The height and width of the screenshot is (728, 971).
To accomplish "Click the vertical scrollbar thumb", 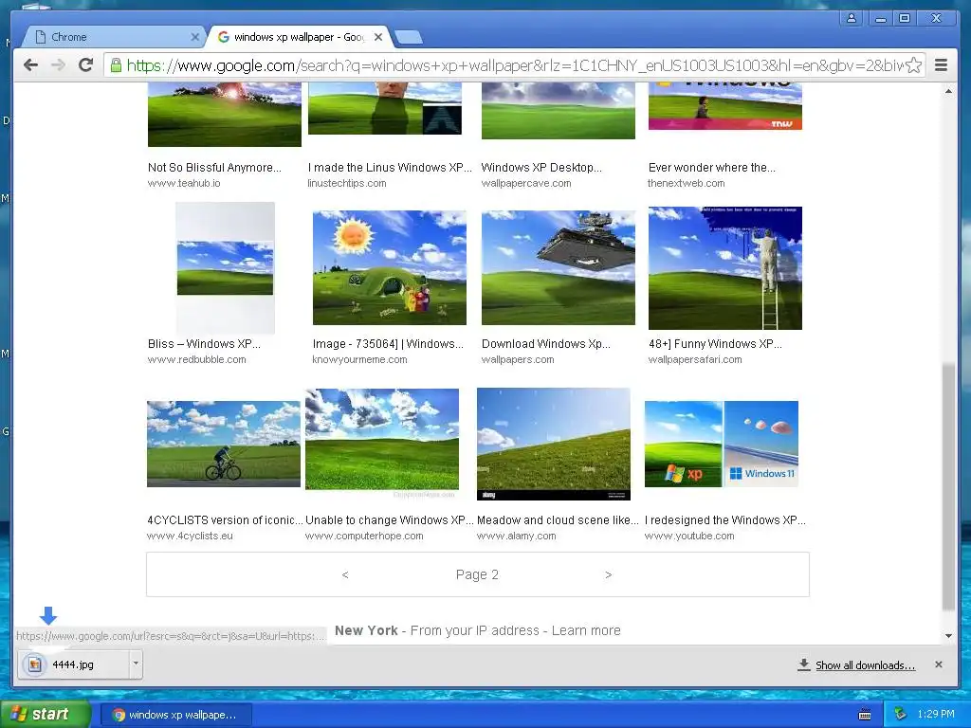I will tap(948, 487).
